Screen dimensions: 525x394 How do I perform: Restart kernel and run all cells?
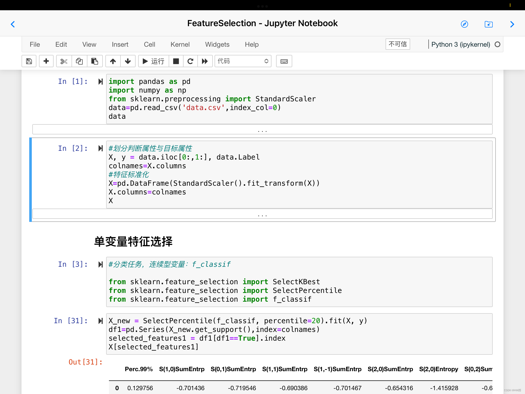coord(205,61)
